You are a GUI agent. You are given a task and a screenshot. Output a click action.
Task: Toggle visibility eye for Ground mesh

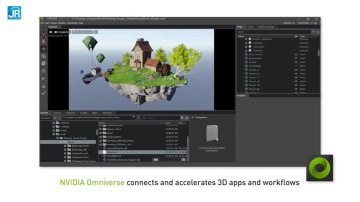[x=295, y=62]
